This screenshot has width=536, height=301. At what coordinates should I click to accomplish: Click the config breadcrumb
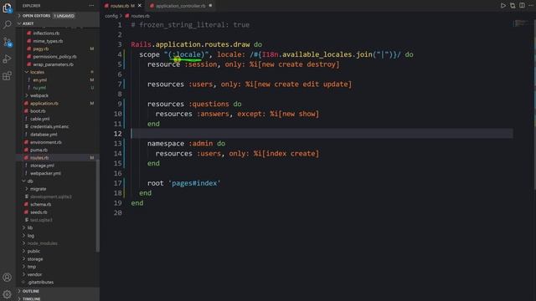pyautogui.click(x=111, y=16)
